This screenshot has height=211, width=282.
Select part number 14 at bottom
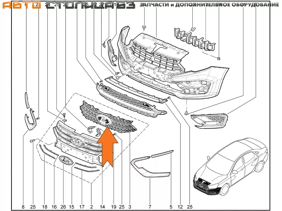click(x=102, y=207)
